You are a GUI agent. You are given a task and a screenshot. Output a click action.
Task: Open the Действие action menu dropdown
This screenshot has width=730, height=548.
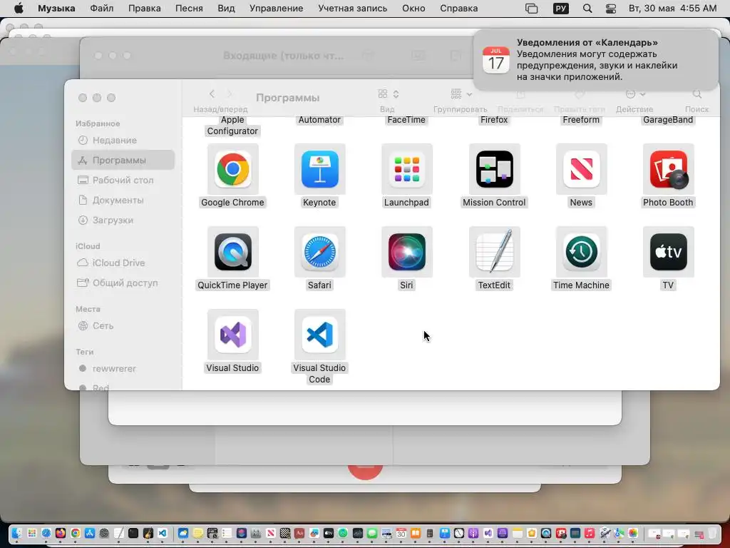coord(635,94)
